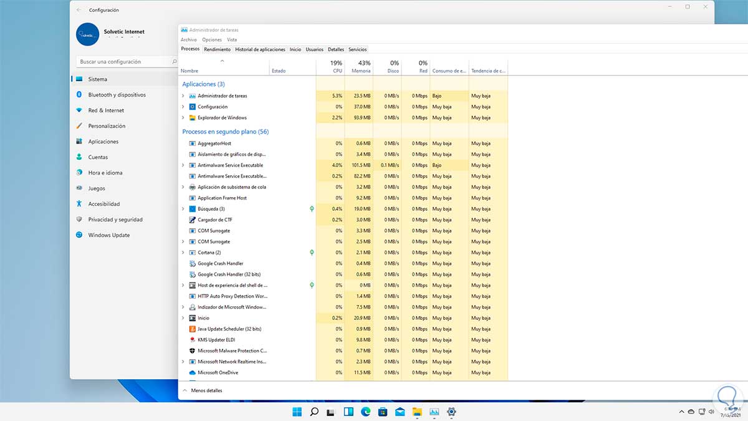Image resolution: width=748 pixels, height=421 pixels.
Task: Select the Settings gear taskbar icon
Action: pos(451,412)
